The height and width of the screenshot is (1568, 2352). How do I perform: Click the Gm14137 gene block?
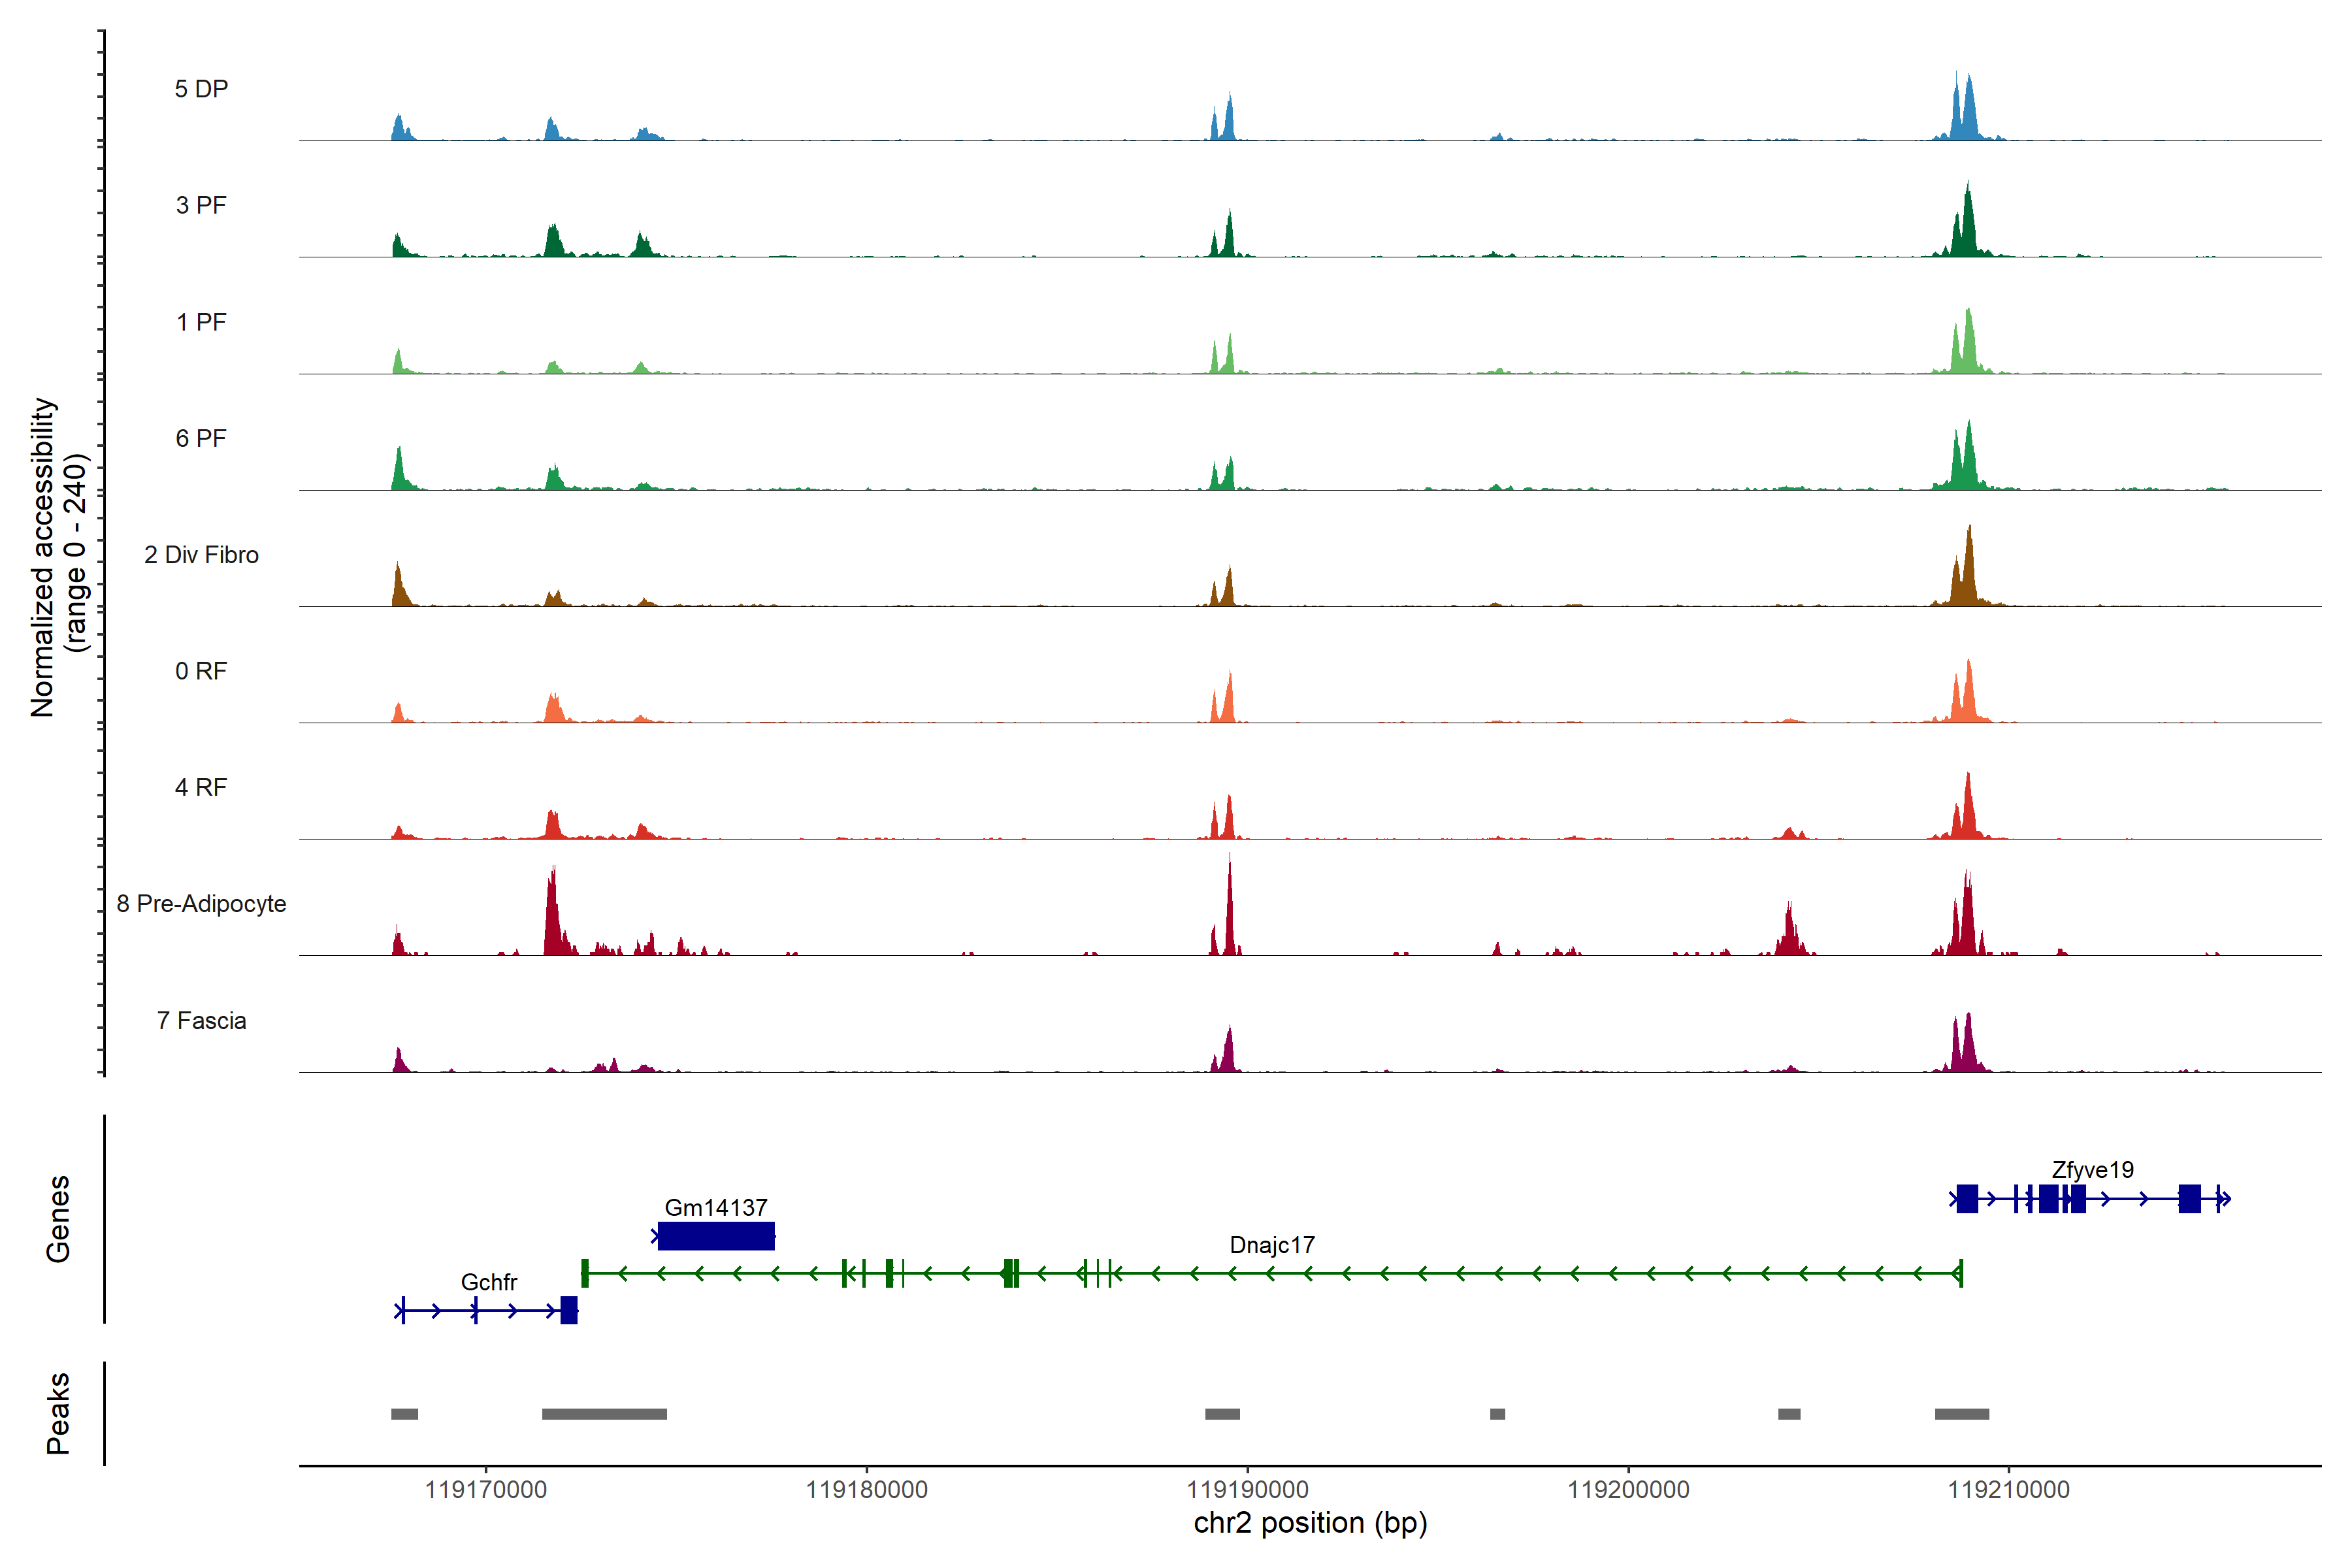(x=716, y=1236)
